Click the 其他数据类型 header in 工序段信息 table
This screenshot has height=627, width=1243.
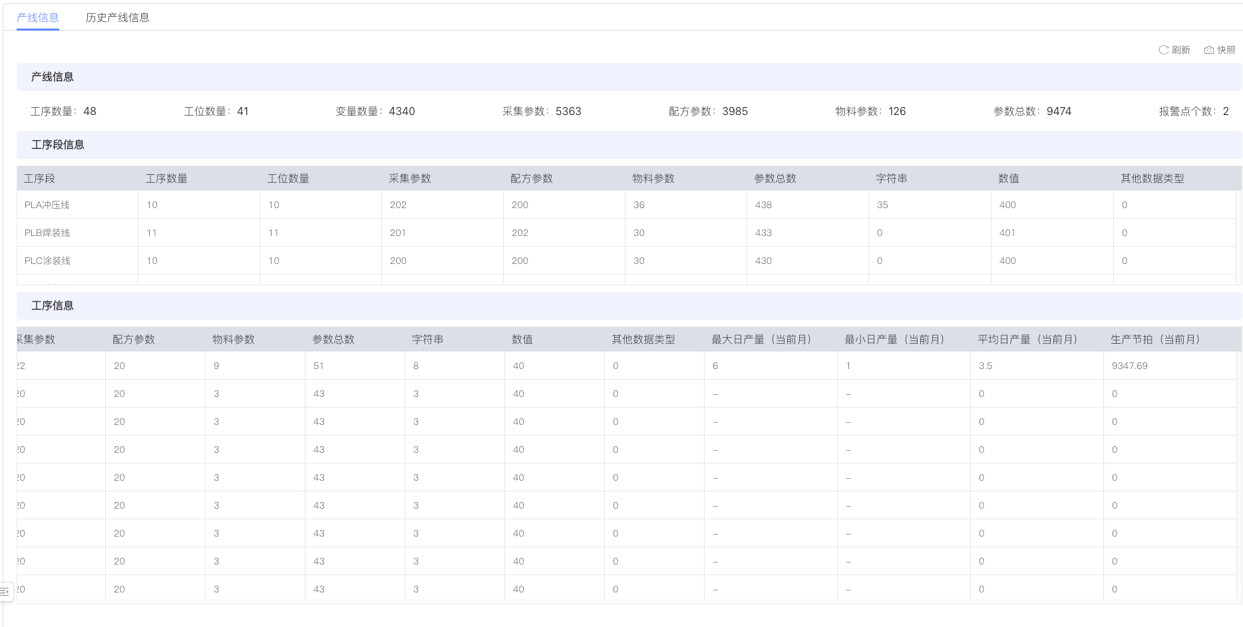click(1152, 178)
